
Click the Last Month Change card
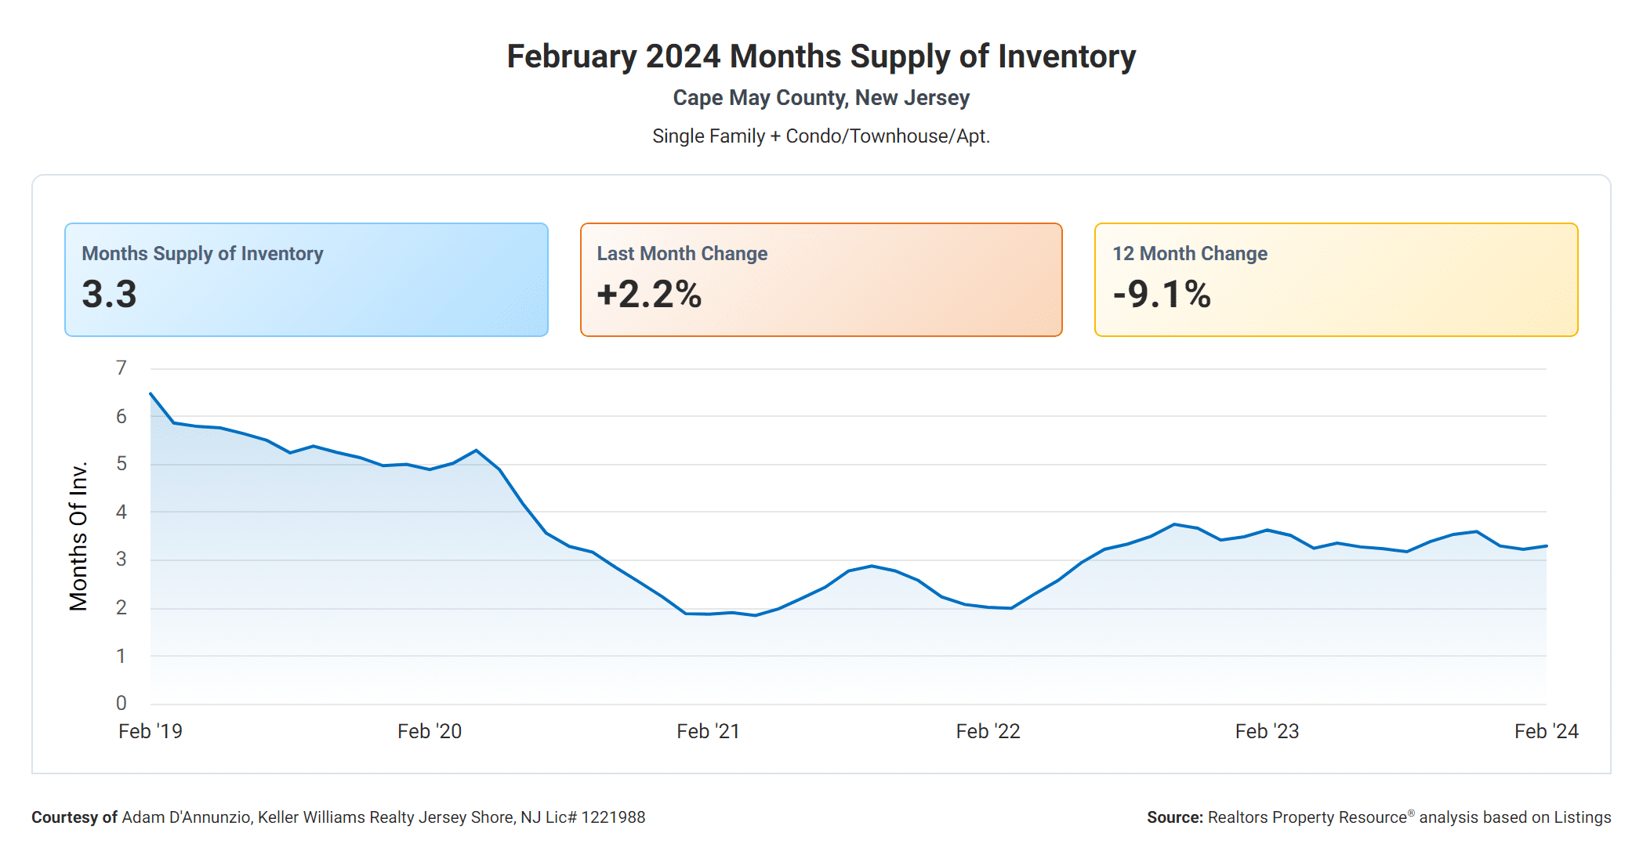pyautogui.click(x=821, y=280)
